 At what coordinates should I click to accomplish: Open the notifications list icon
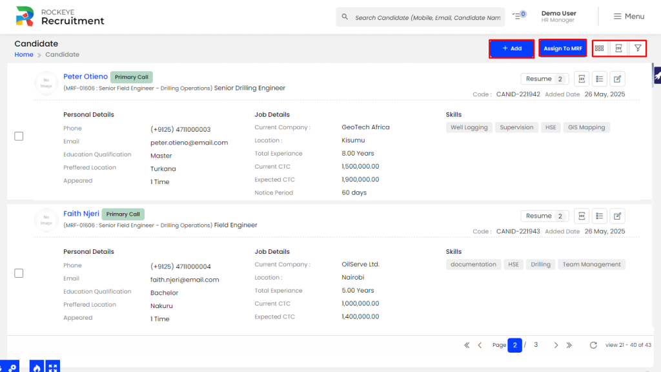point(518,15)
